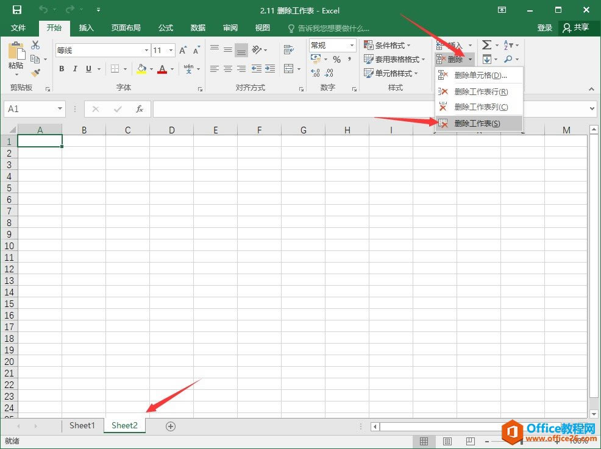Image resolution: width=601 pixels, height=449 pixels.
Task: Select the Sheet2 worksheet tab
Action: click(124, 425)
